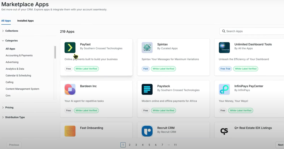Open the Q* Real Estate IDX Listings icon
The height and width of the screenshot is (149, 284).
224,131
